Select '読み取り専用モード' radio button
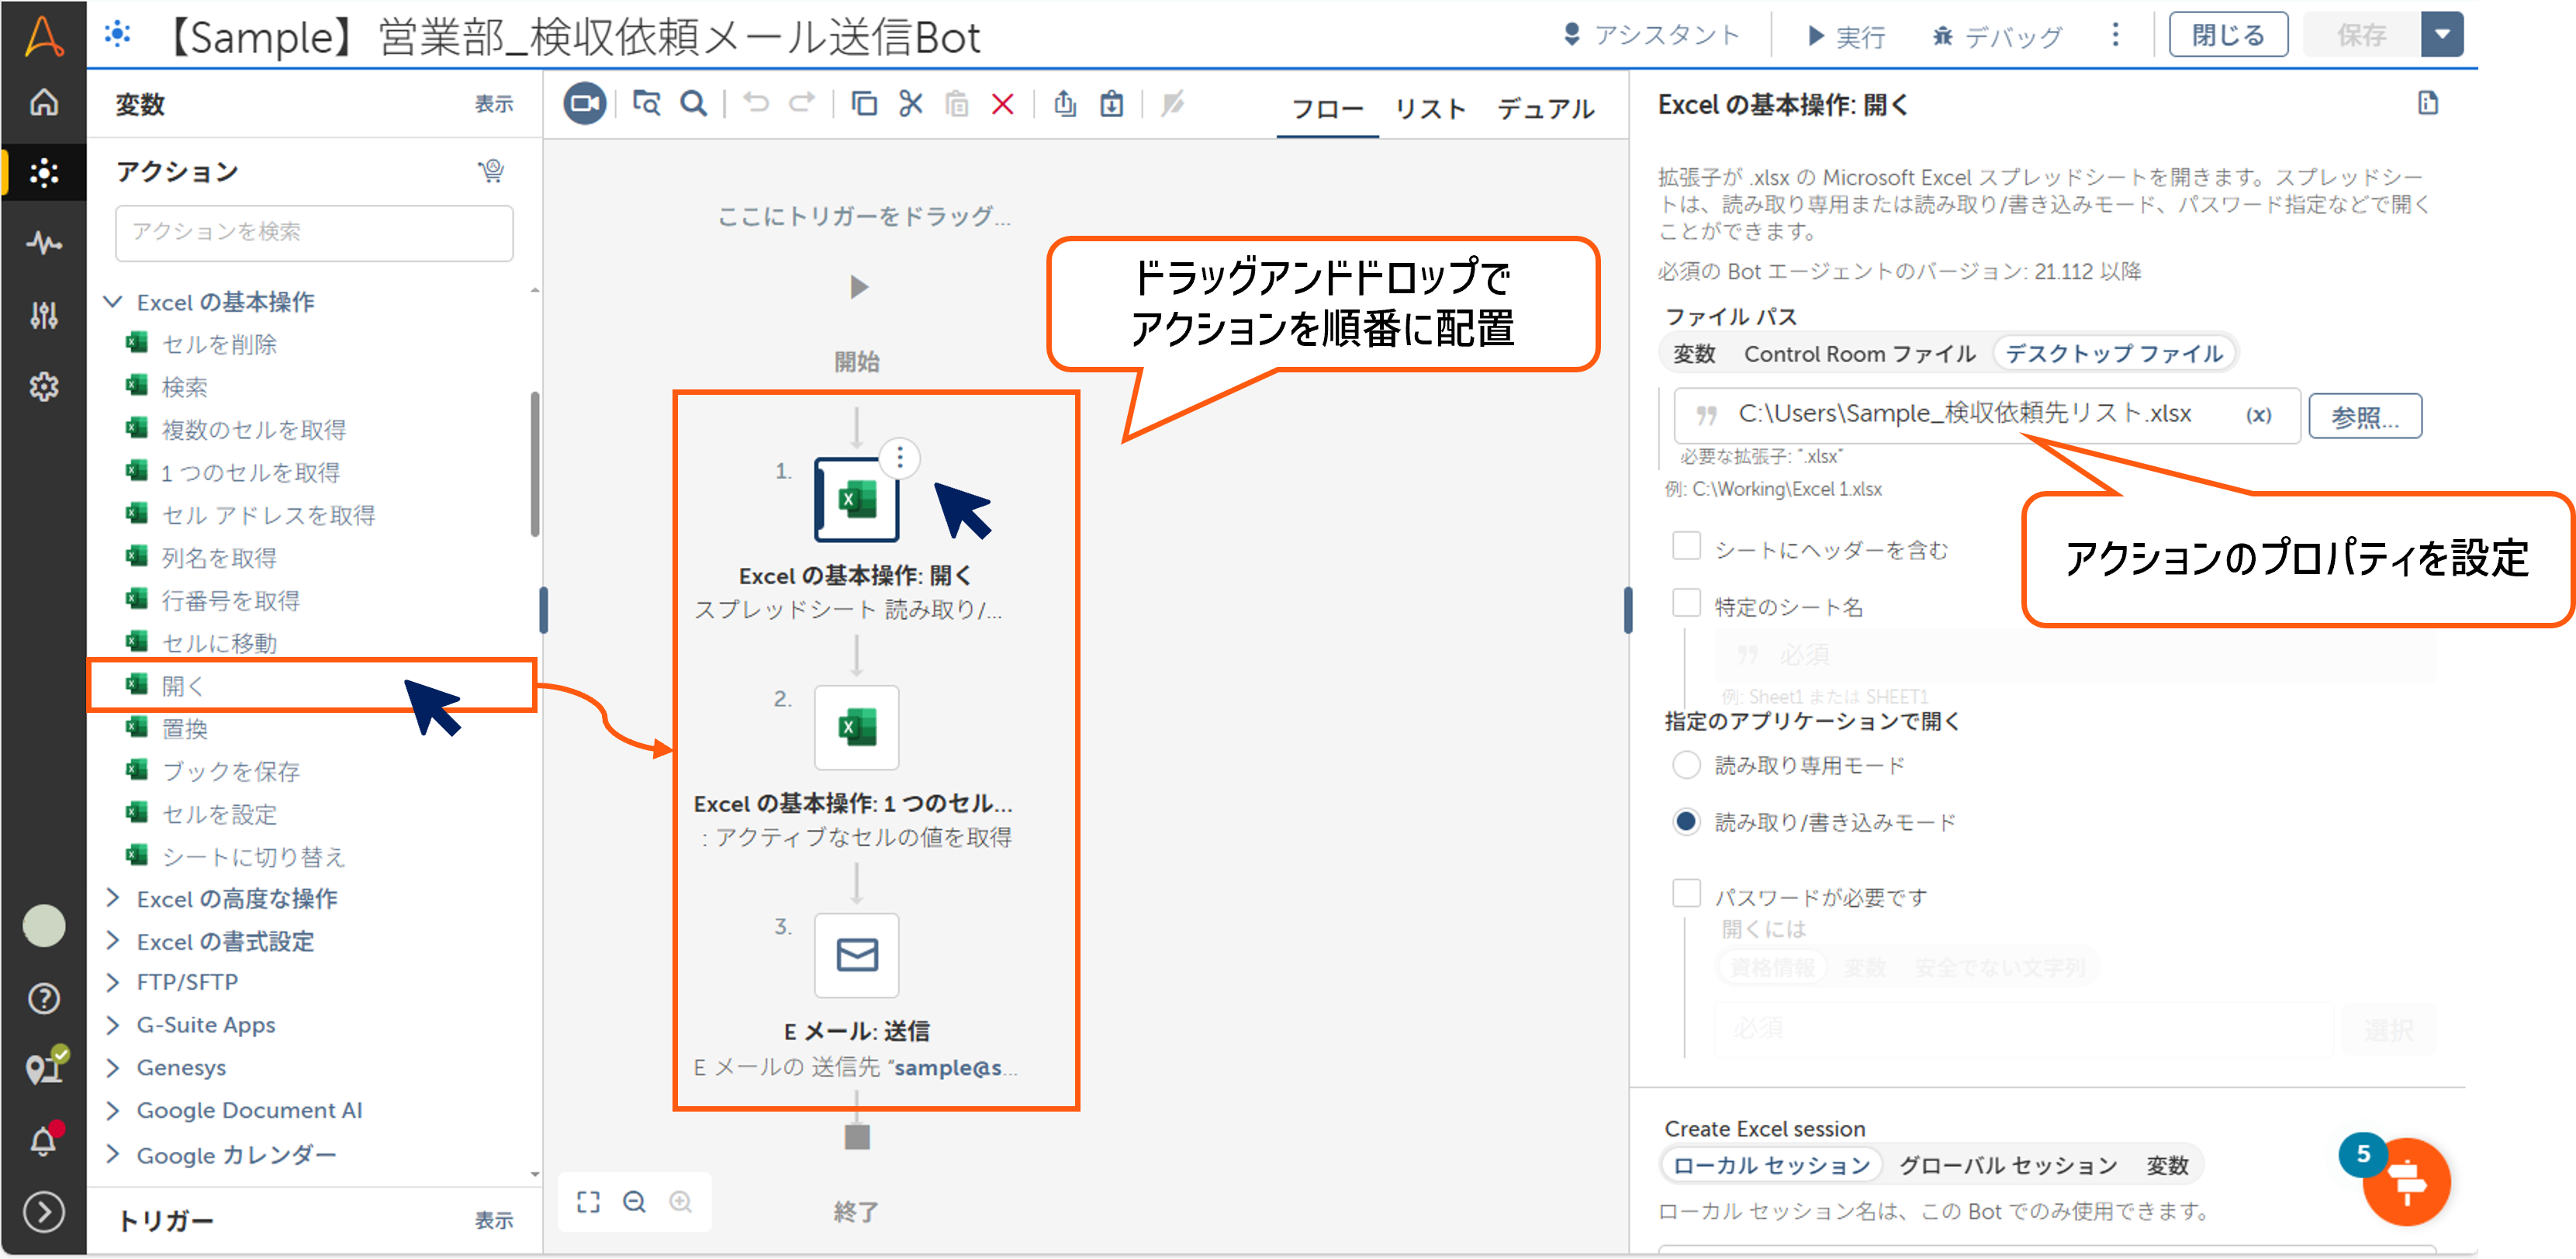Image resolution: width=2576 pixels, height=1259 pixels. (x=1686, y=765)
